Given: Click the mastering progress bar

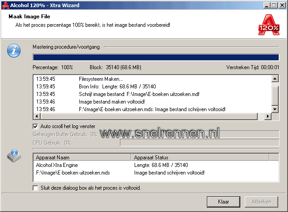Looking at the screenshot, I should 156,57.
